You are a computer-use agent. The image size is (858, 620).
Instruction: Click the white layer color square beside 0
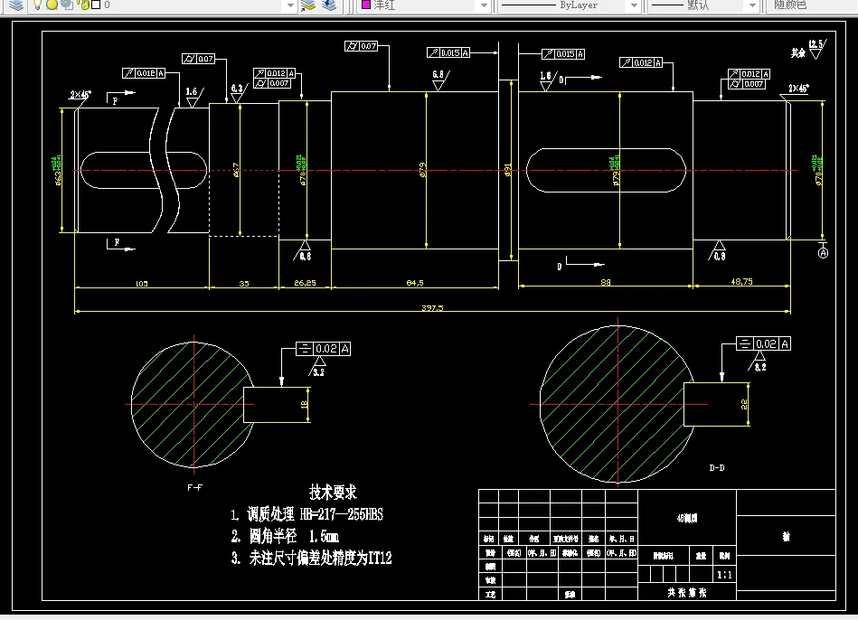pyautogui.click(x=96, y=5)
